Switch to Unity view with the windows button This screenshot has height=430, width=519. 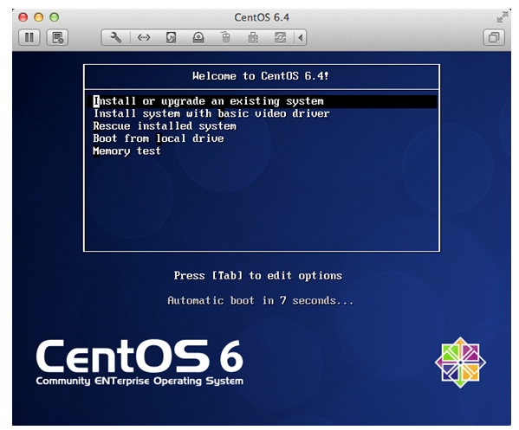click(494, 37)
